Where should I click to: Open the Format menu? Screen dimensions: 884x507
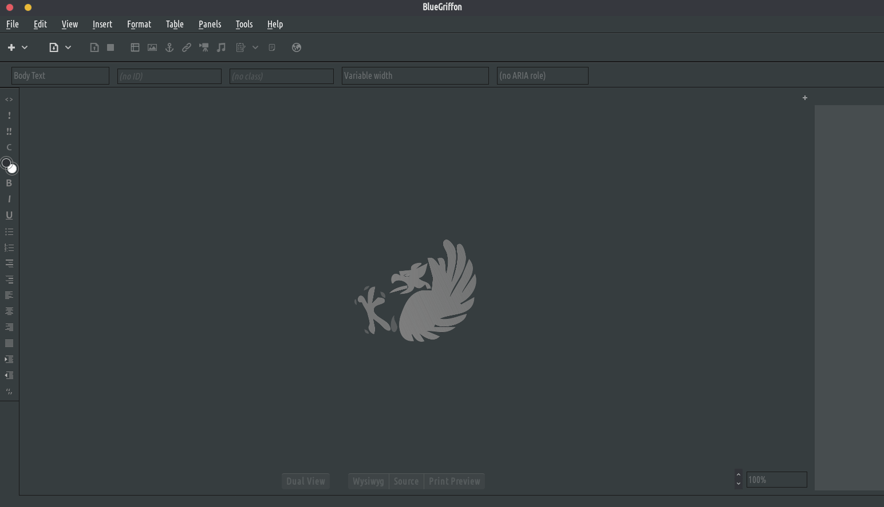tap(139, 25)
